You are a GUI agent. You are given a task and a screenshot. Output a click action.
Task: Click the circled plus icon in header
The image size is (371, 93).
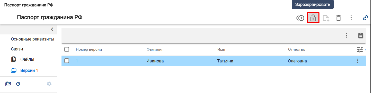[300, 18]
